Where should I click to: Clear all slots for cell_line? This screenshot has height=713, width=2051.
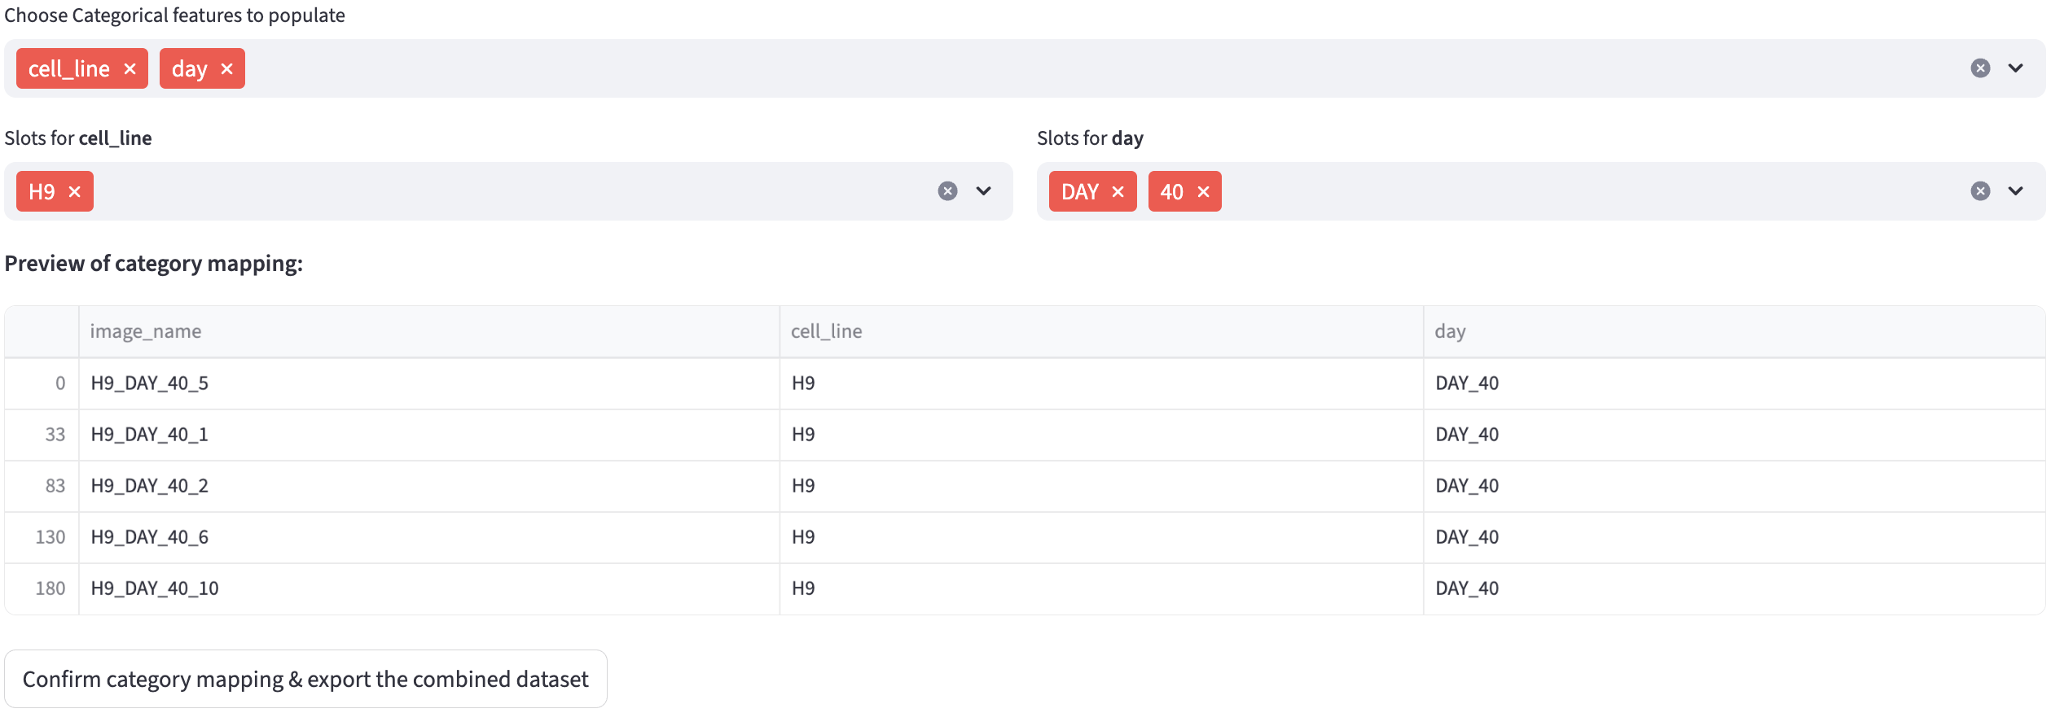(x=947, y=191)
